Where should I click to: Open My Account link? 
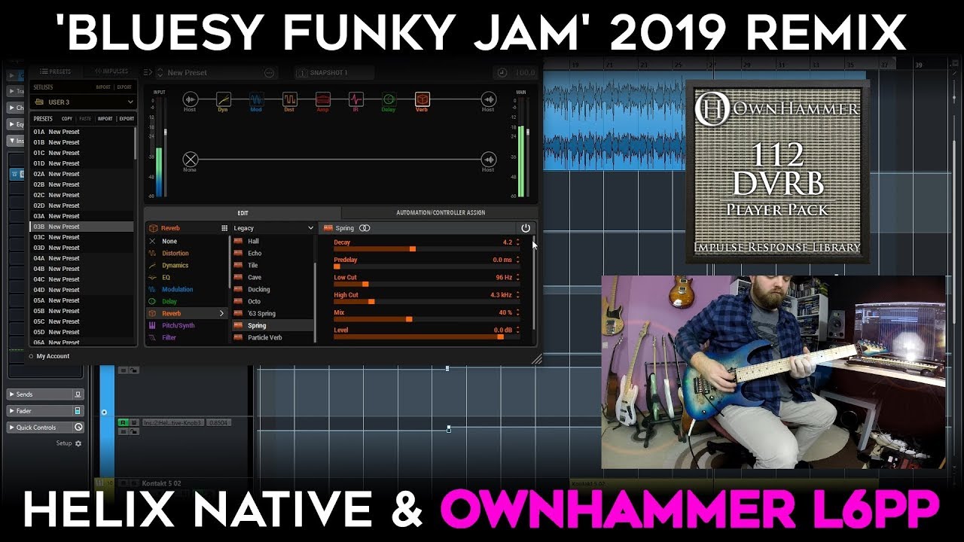53,356
